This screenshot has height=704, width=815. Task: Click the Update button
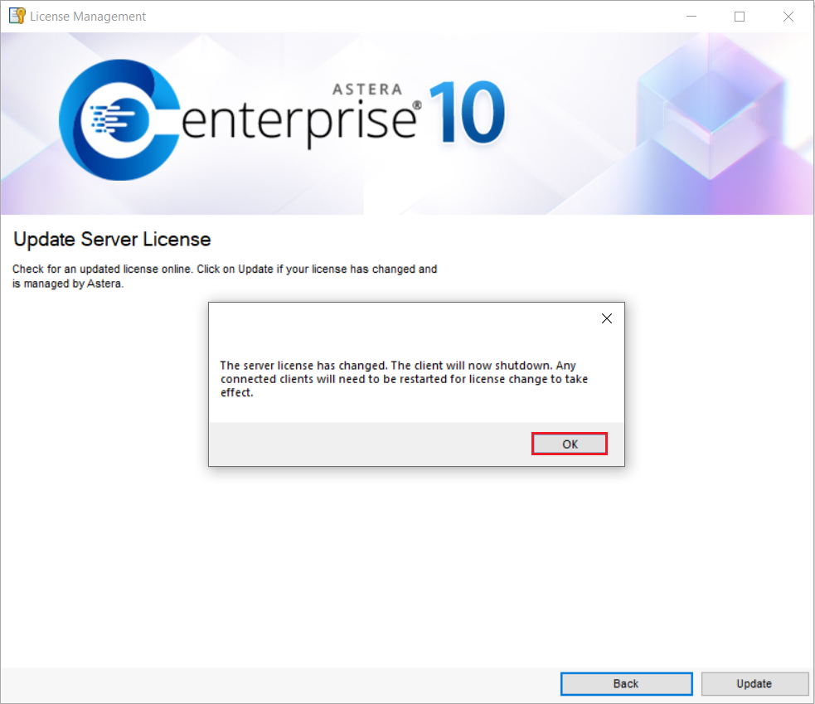[x=754, y=683]
